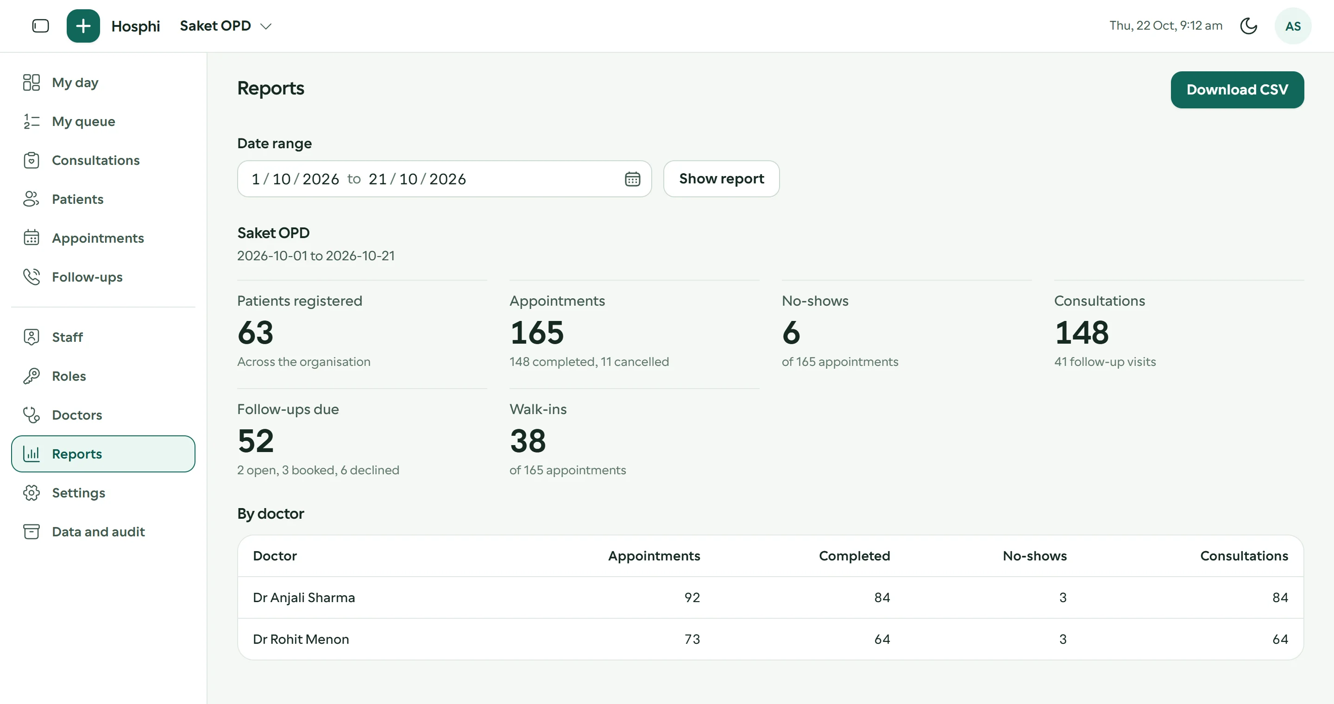Click the Patients people icon

(x=31, y=199)
